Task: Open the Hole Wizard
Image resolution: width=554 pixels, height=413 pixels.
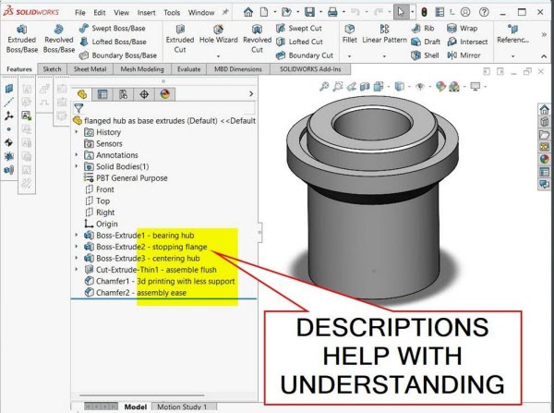Action: (x=218, y=35)
